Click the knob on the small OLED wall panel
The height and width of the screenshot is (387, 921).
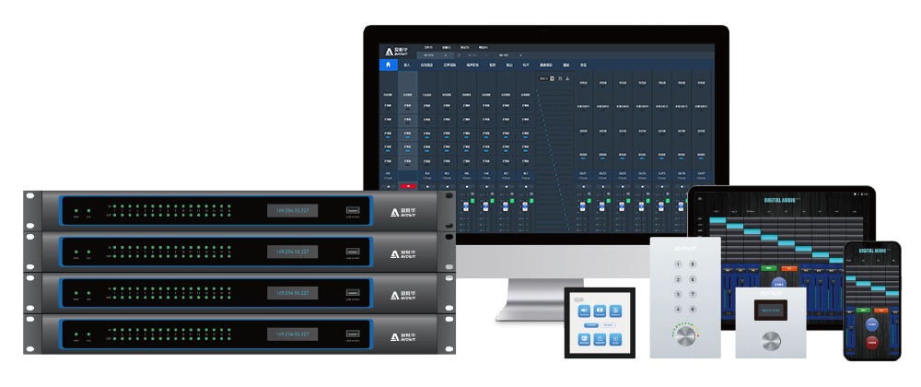click(x=772, y=341)
